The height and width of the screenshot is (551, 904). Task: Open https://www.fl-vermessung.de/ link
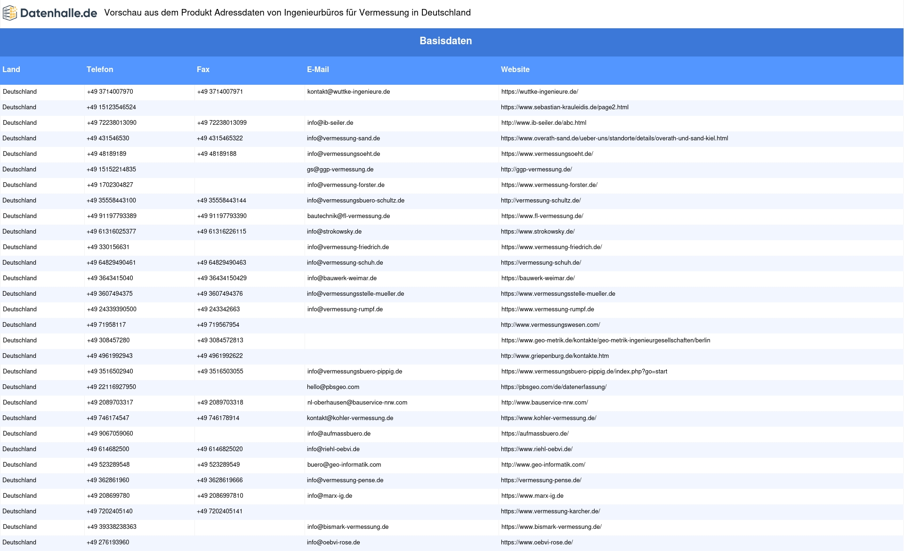(x=542, y=216)
